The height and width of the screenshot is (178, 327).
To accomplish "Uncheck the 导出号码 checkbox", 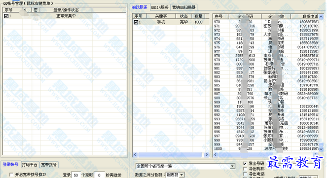I will click(245, 164).
